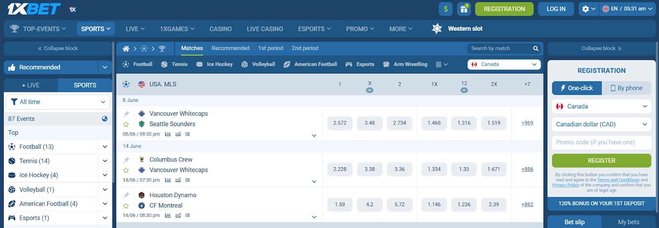The height and width of the screenshot is (228, 659).
Task: Expand markets for Vancouver vs Seattle match
Action: click(x=314, y=136)
